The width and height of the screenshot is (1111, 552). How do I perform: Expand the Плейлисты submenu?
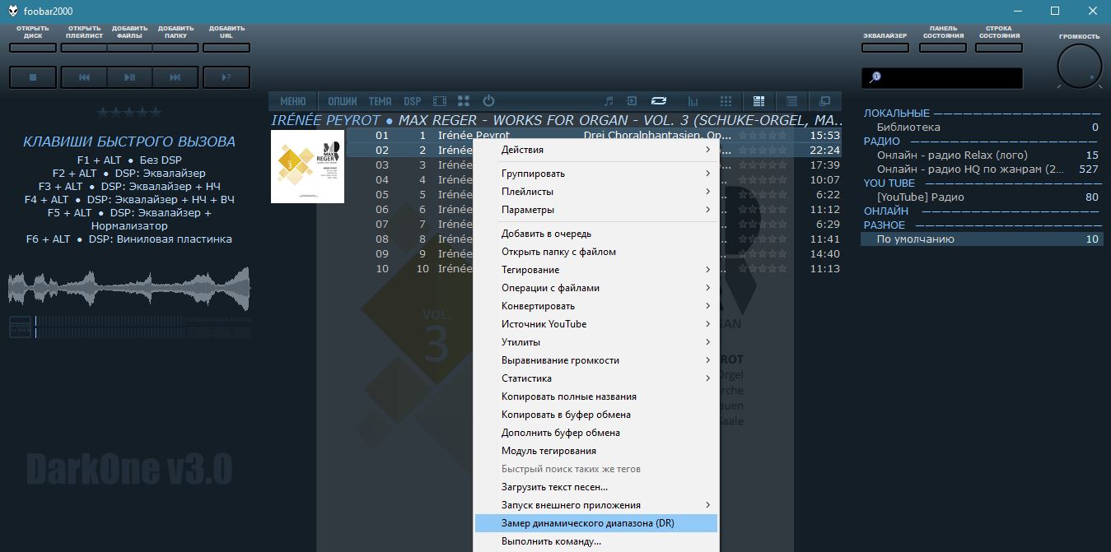(x=596, y=192)
